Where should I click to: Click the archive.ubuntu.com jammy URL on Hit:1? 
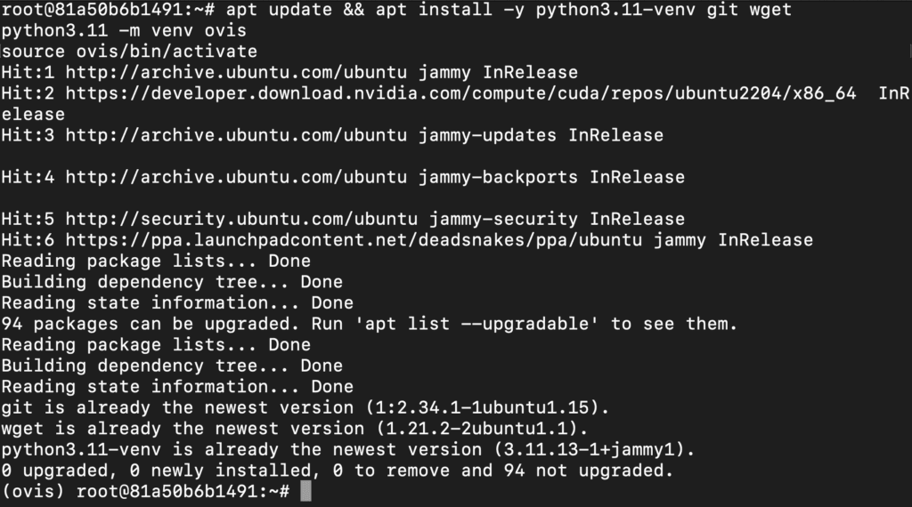[235, 73]
